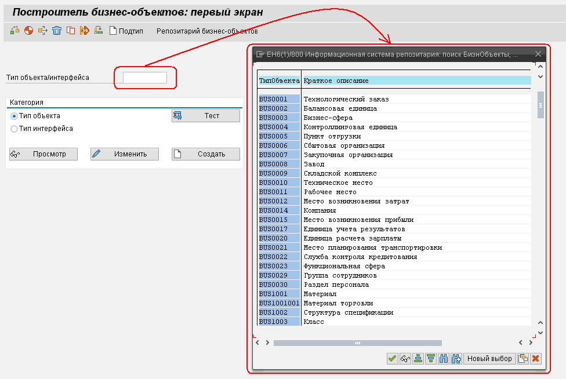Viewport: 566px width, 379px height.
Task: Select the 'Тип интерфейса' radio button
Action: pyautogui.click(x=14, y=129)
